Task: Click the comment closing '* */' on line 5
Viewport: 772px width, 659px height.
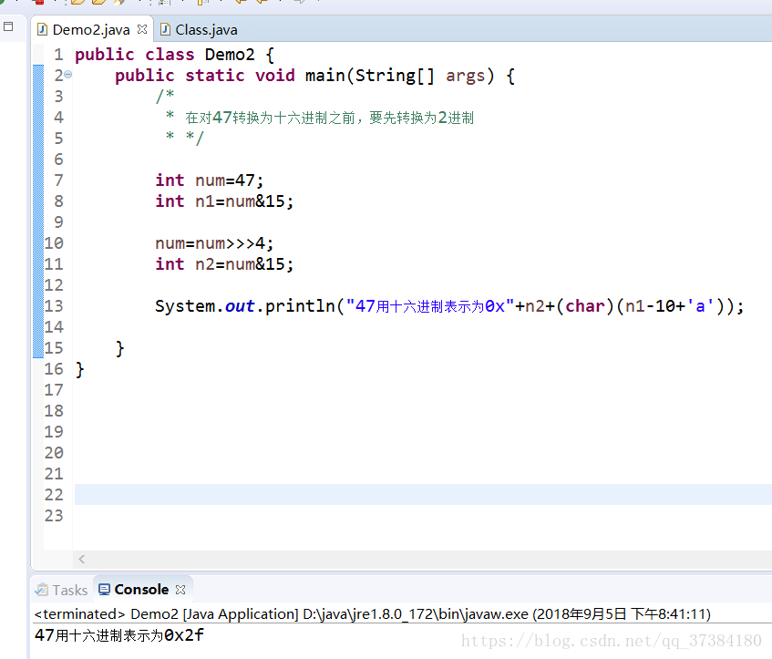Action: click(185, 138)
